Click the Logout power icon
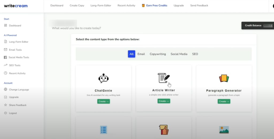274x139 pixels. click(x=6, y=113)
